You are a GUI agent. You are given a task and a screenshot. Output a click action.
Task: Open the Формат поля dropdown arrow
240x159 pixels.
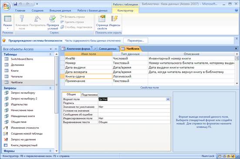tap(168, 99)
